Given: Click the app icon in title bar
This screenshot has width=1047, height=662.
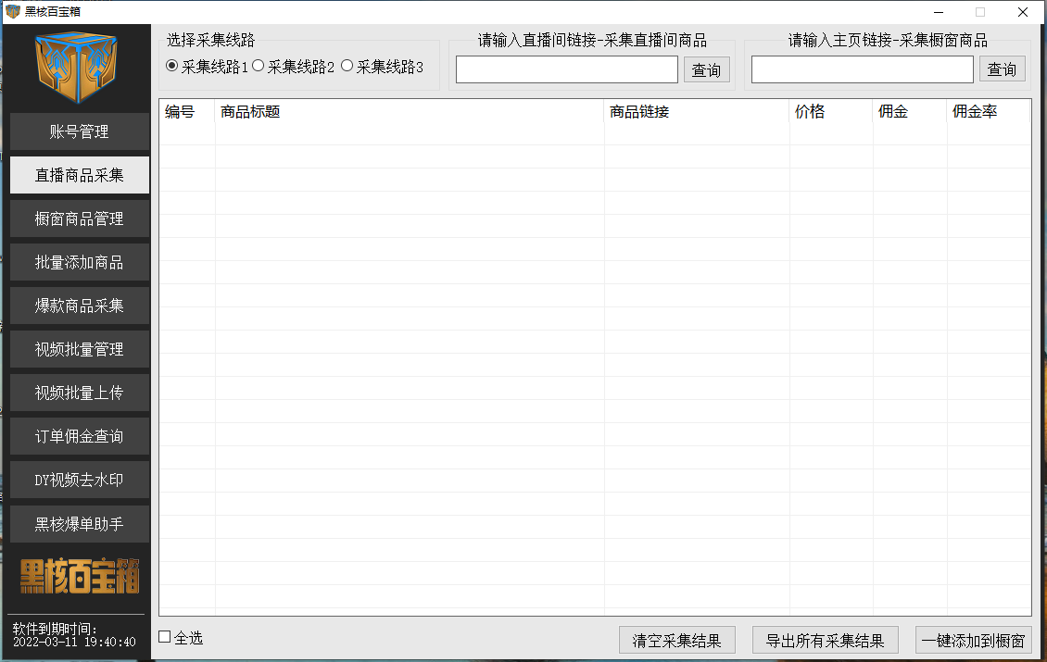Looking at the screenshot, I should click(13, 11).
